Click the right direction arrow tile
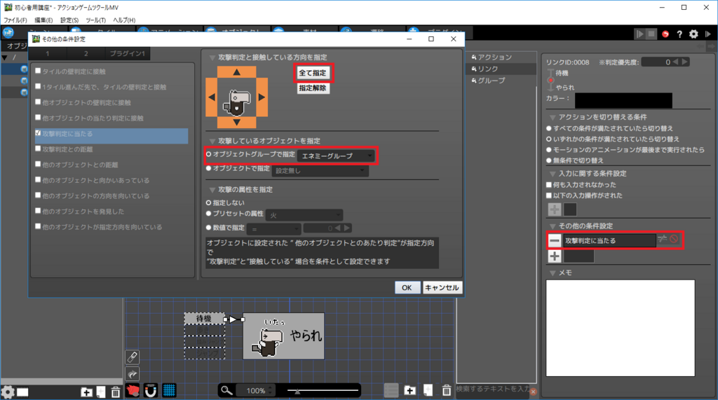The image size is (718, 400). (262, 97)
